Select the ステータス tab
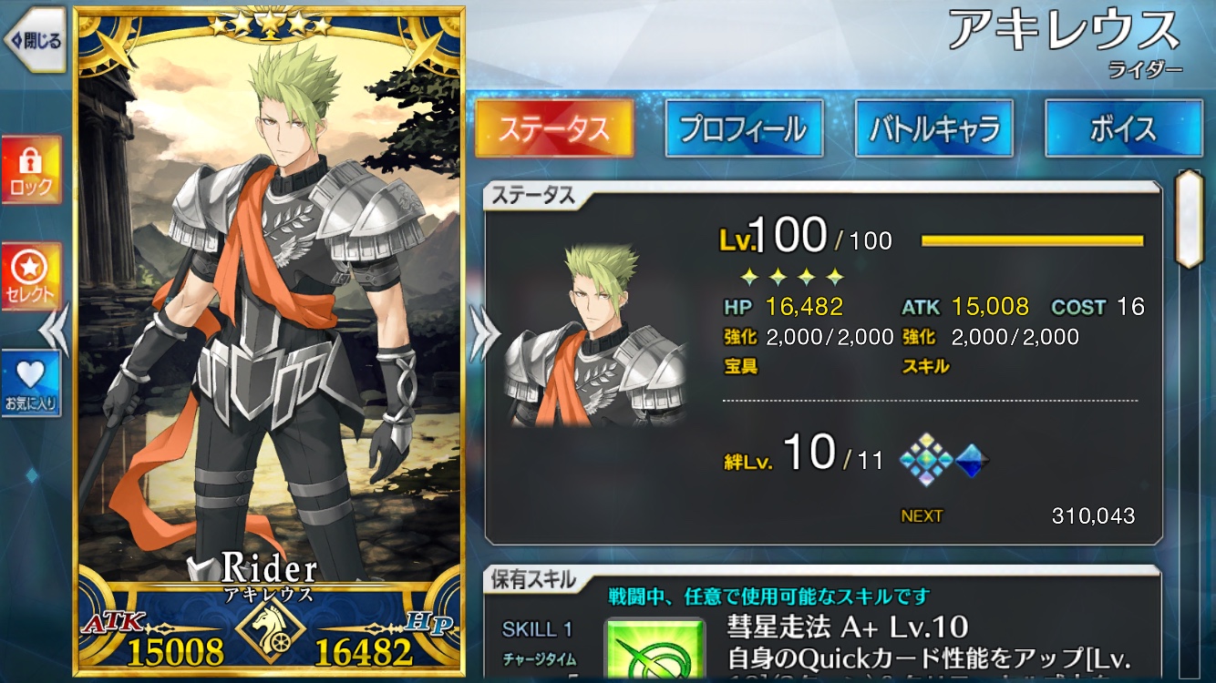The height and width of the screenshot is (683, 1216). 554,128
